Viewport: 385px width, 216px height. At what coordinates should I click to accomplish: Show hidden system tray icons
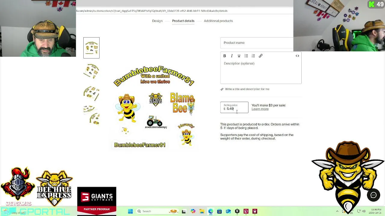point(337,211)
